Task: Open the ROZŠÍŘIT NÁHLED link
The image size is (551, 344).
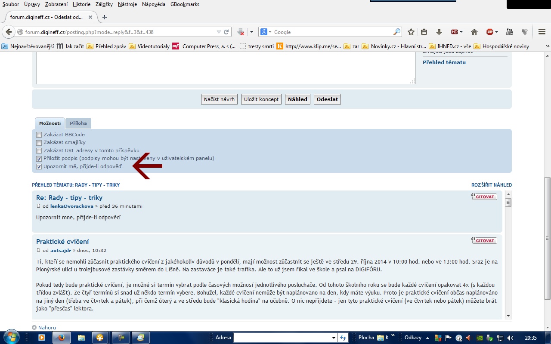Action: pos(491,185)
